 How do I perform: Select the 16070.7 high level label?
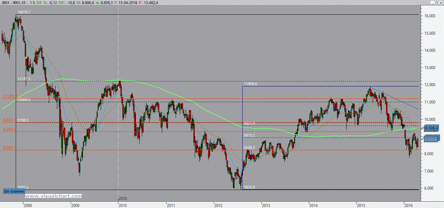pyautogui.click(x=24, y=12)
